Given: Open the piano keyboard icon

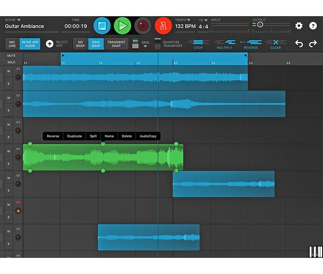Looking at the screenshot, I should pyautogui.click(x=316, y=251).
